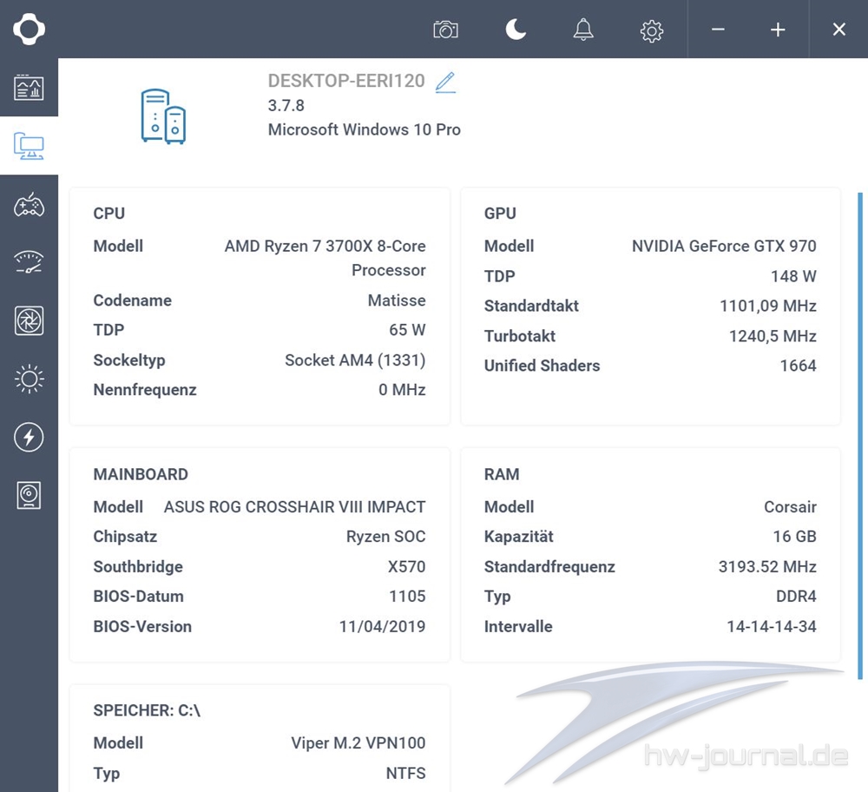Click the DESKTOP-EERI120 computer name

(x=346, y=81)
